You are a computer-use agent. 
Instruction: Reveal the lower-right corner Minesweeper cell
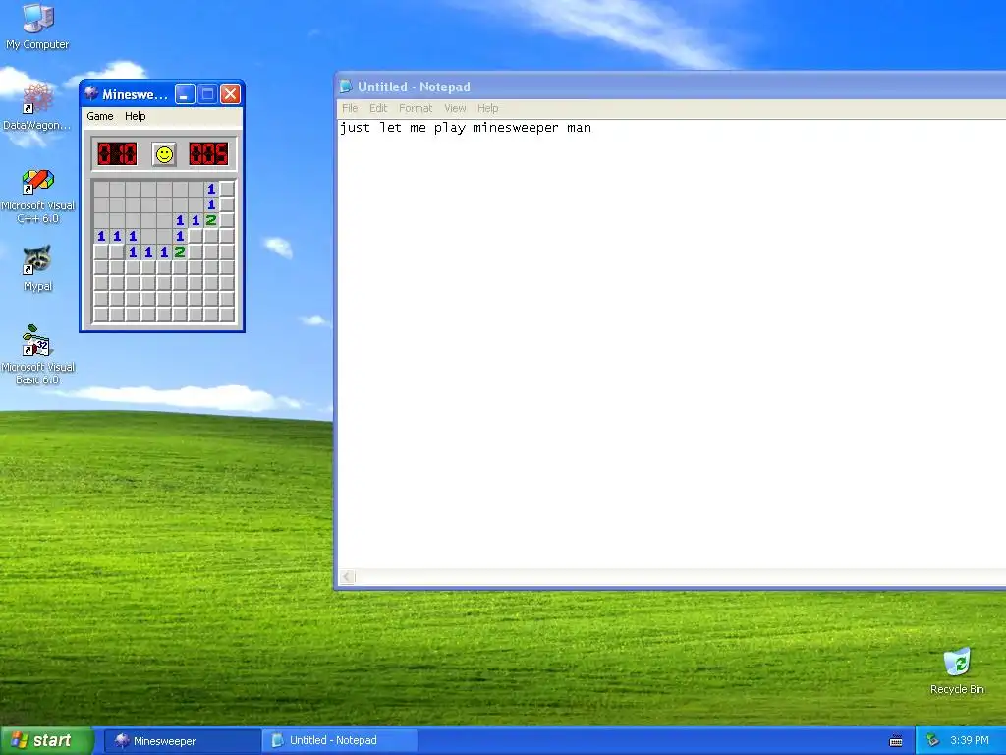coord(227,315)
